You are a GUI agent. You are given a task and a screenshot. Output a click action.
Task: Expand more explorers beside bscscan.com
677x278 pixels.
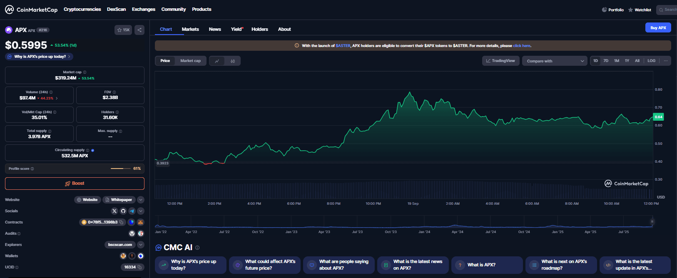(x=141, y=245)
